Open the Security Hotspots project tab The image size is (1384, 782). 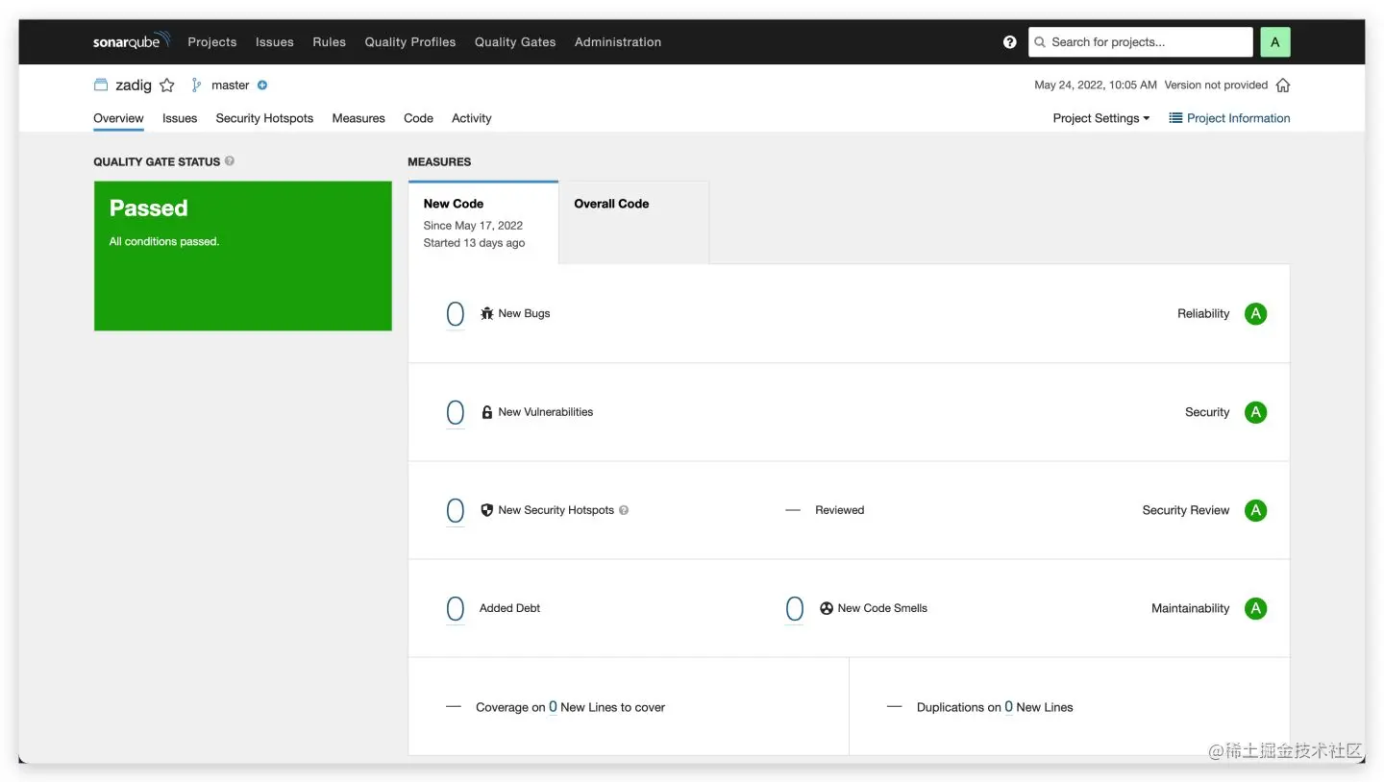pyautogui.click(x=264, y=118)
